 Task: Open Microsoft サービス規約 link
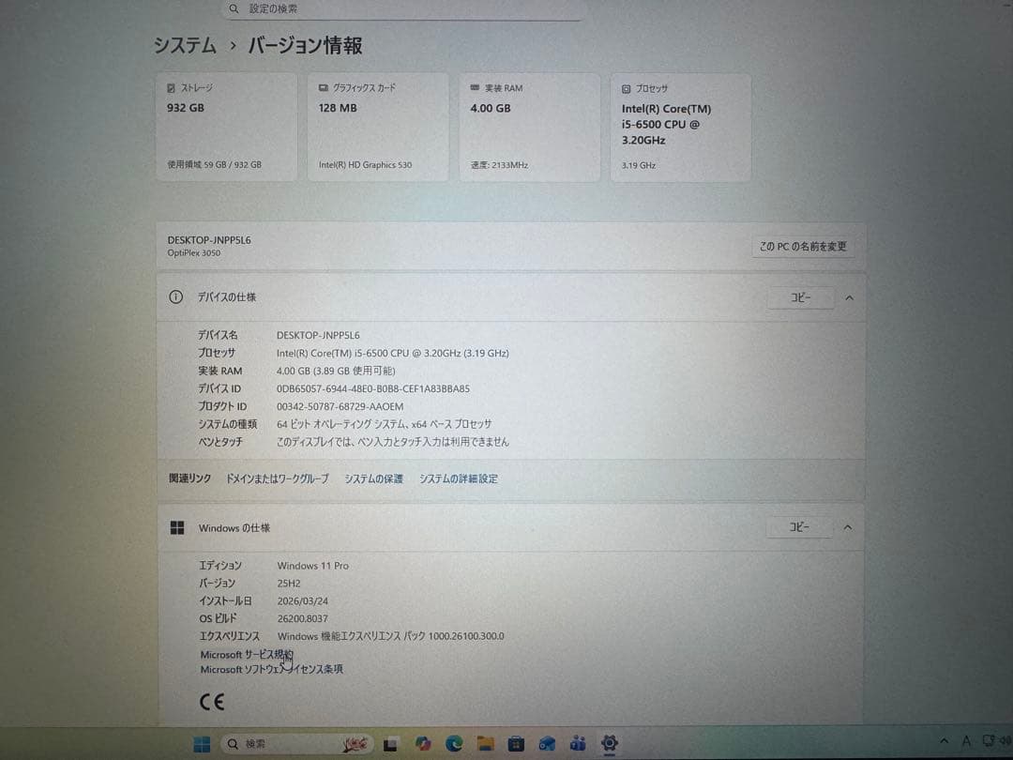(x=247, y=655)
